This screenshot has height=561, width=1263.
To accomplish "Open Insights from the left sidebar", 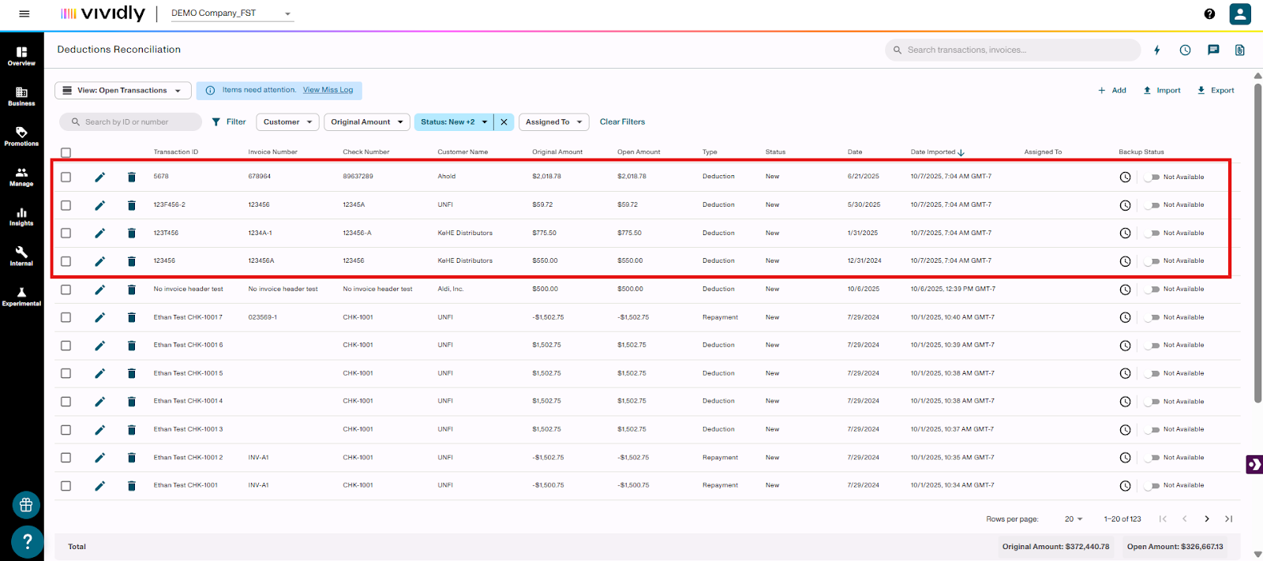I will coord(21,216).
